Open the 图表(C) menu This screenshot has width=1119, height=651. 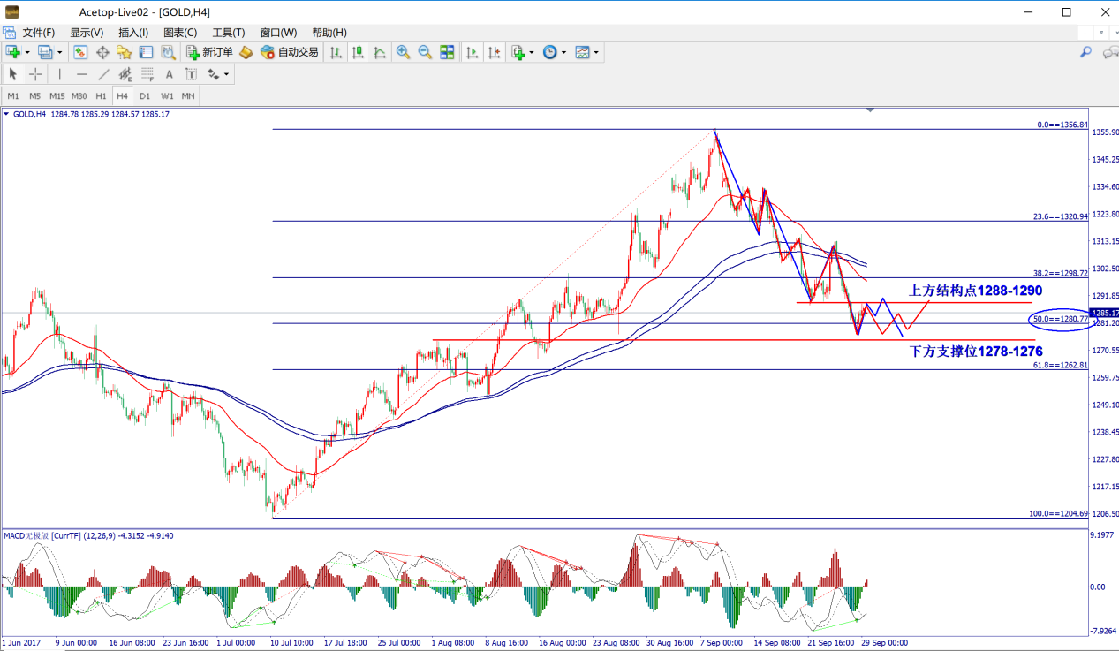tap(180, 33)
